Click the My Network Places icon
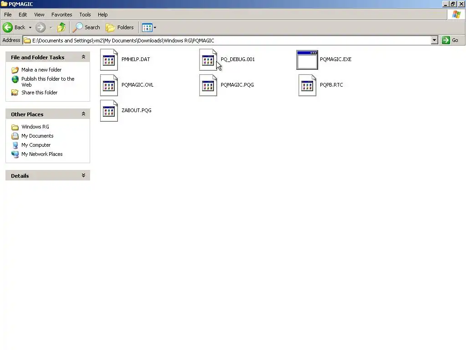The width and height of the screenshot is (466, 350). (x=15, y=154)
